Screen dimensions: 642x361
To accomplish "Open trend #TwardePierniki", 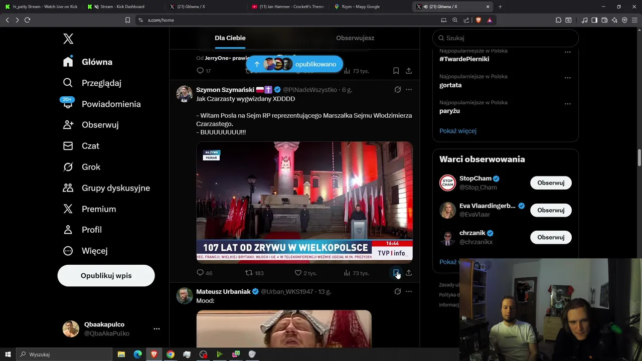I will click(x=464, y=59).
